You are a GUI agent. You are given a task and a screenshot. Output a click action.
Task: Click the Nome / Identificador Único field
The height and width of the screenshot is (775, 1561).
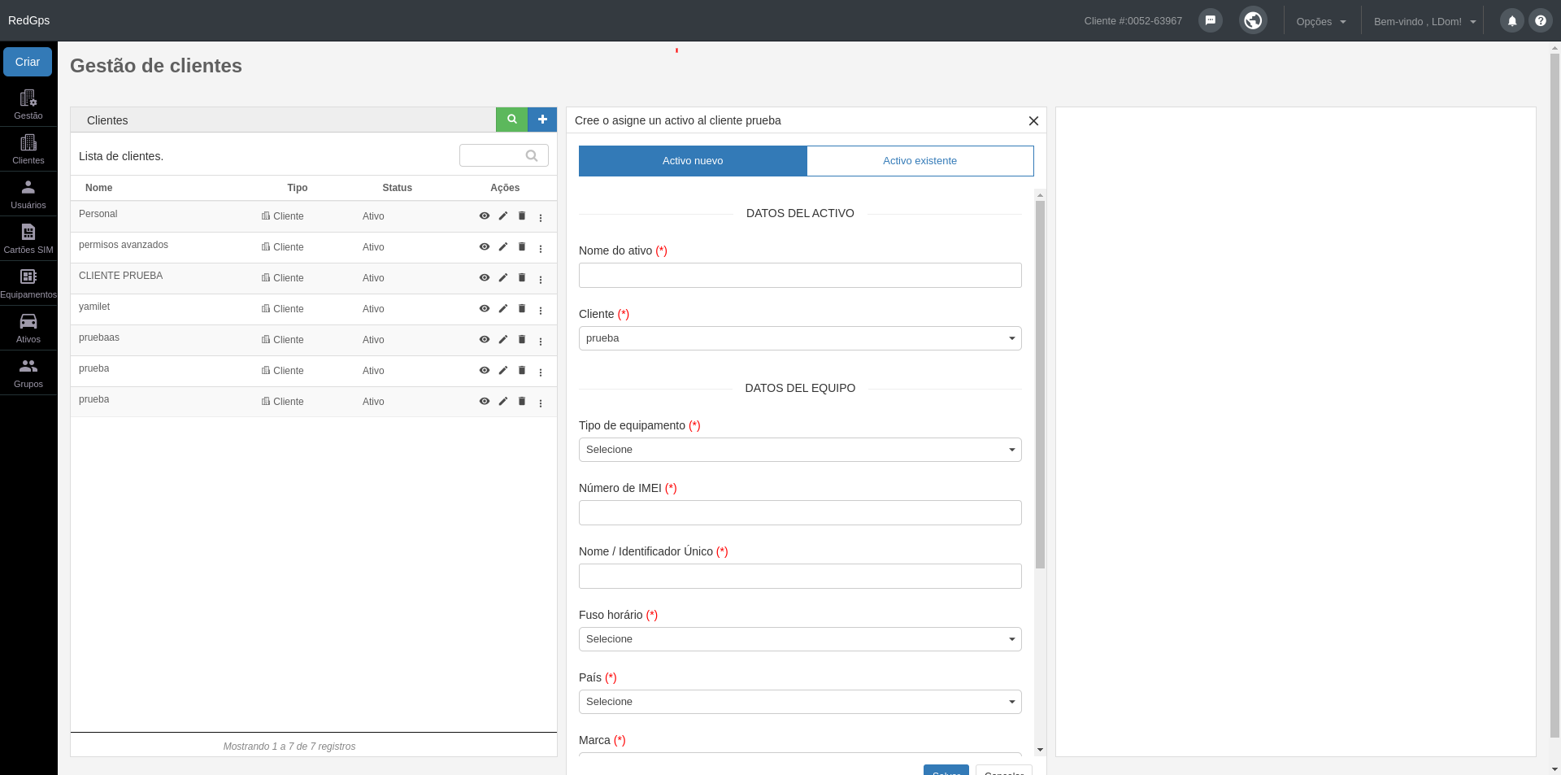[x=800, y=576]
